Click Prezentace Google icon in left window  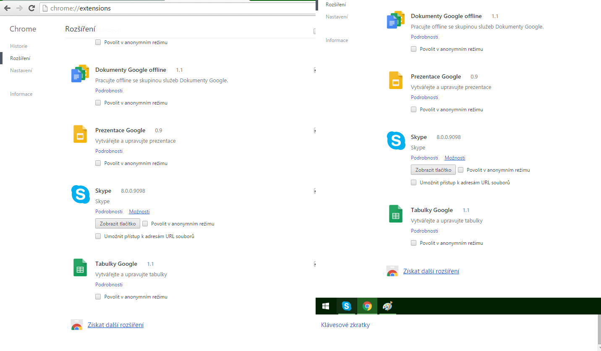80,134
